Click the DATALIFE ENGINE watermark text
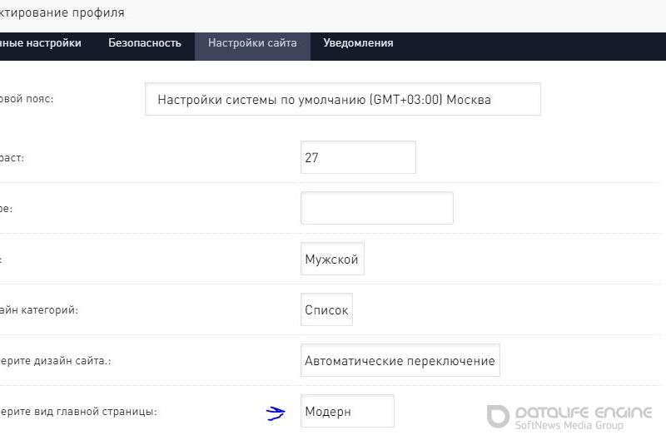Viewport: 666px width, 445px height. pos(583,413)
